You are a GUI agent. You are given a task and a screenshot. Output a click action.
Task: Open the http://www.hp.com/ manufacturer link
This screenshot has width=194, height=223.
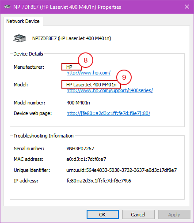[x=88, y=73]
